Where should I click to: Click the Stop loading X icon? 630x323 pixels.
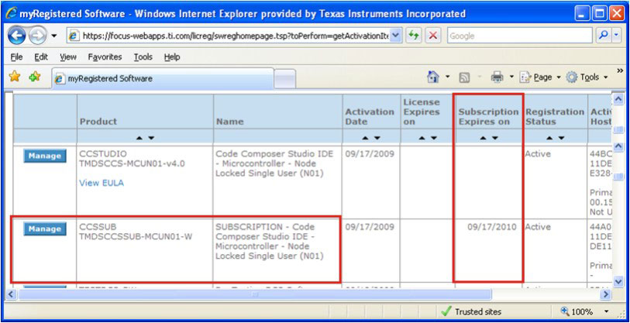pos(432,36)
